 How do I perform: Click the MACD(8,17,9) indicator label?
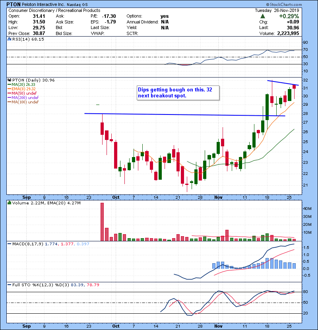click(x=28, y=244)
